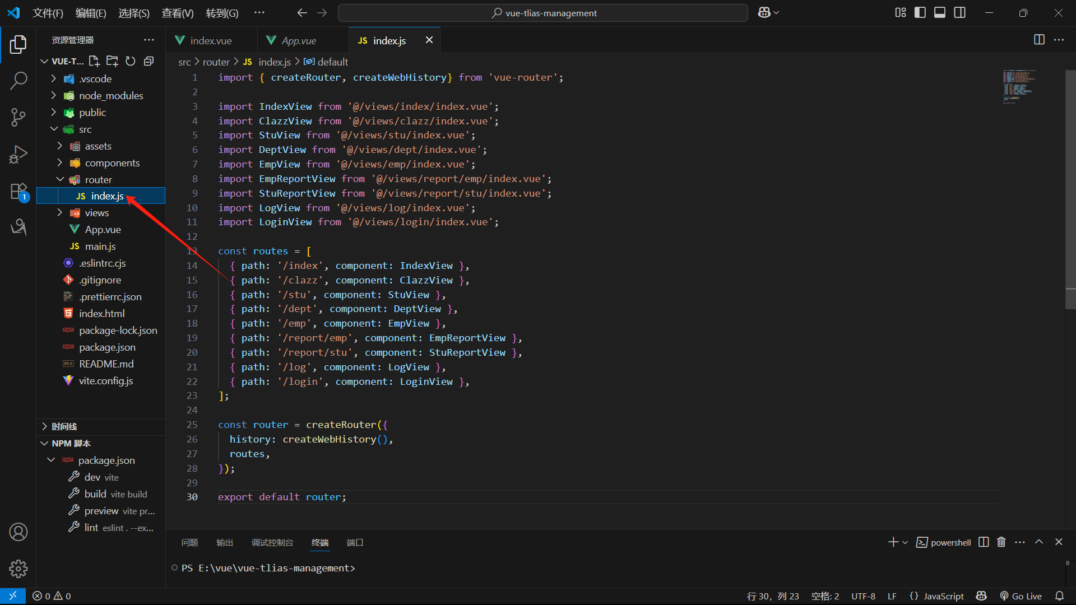Click New Folder icon in explorer header
This screenshot has height=605, width=1076.
pos(113,61)
